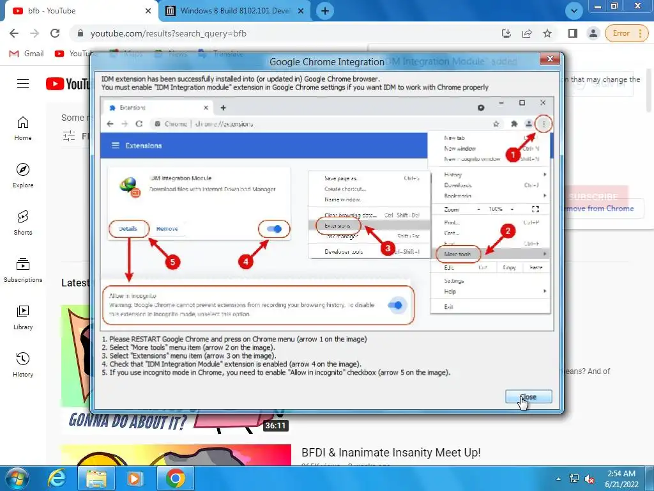654x491 pixels.
Task: Open History in YouTube sidebar
Action: 23,364
